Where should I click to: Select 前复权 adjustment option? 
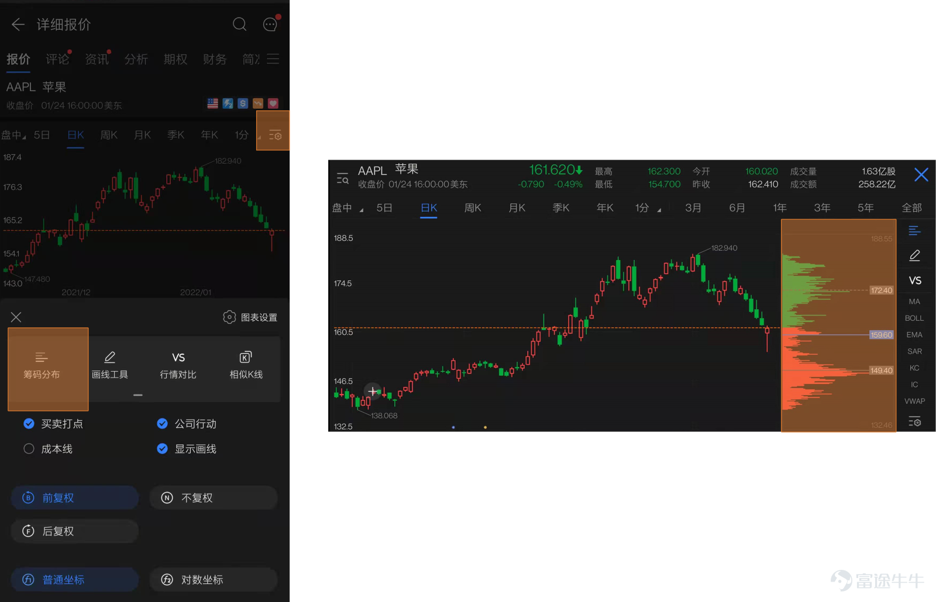point(75,498)
